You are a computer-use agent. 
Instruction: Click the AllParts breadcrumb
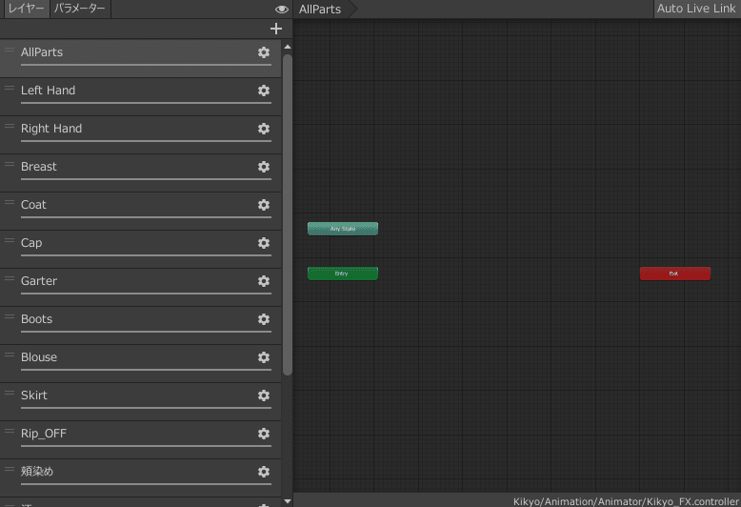(320, 9)
